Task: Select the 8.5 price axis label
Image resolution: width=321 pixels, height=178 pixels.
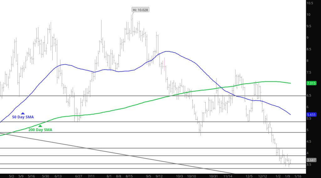Action: (x=309, y=49)
